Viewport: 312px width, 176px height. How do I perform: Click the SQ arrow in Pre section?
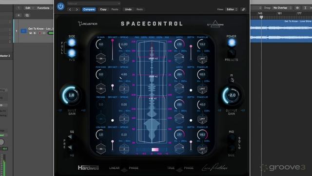[x=70, y=137]
